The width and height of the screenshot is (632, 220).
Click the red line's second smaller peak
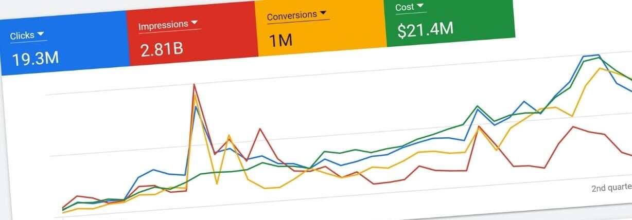coord(260,129)
